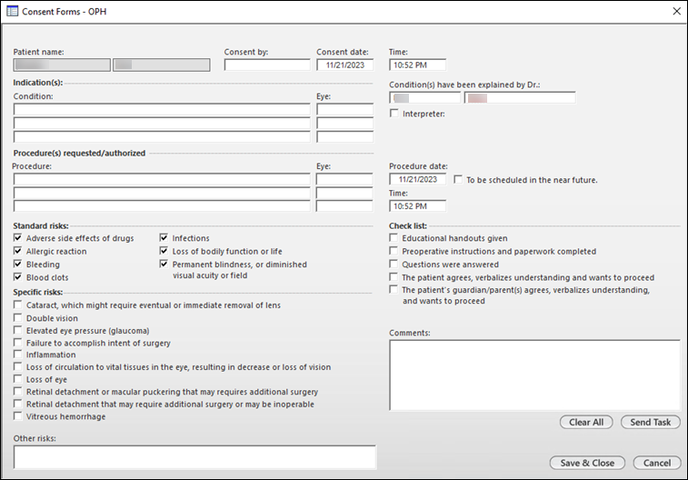
Task: Close the Consent Forms - OPH window
Action: (676, 12)
